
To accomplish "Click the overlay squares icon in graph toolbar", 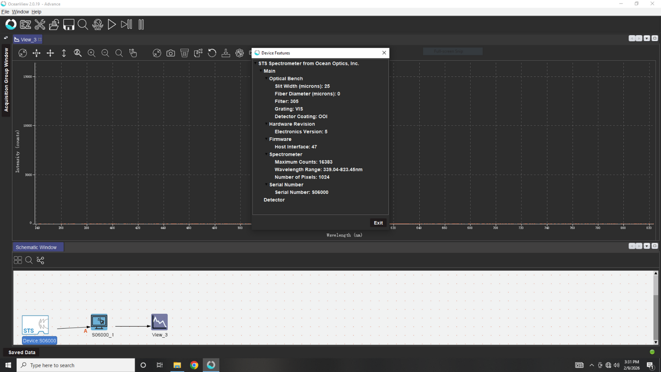I will pyautogui.click(x=198, y=53).
